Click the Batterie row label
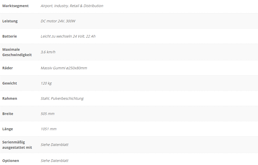Image resolution: width=258 pixels, height=165 pixels. click(x=9, y=36)
